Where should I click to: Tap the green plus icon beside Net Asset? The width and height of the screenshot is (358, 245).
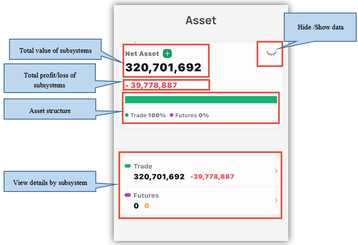pos(167,53)
